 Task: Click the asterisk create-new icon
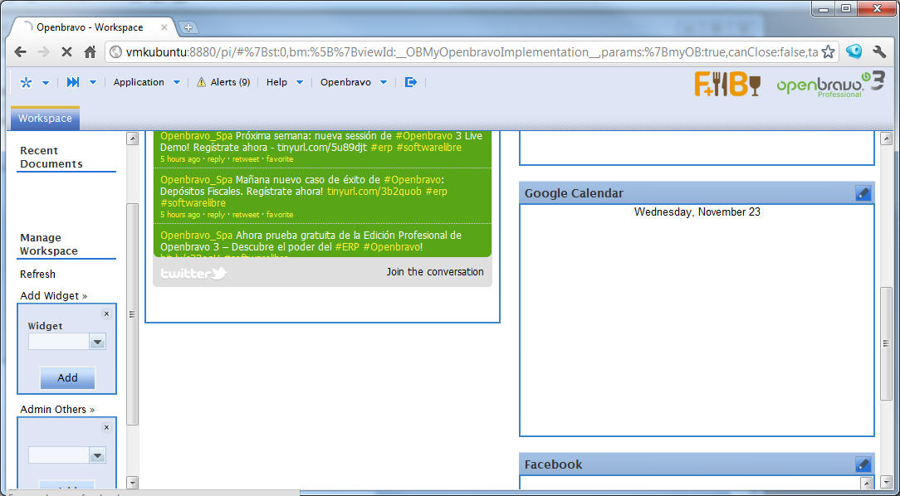point(26,83)
